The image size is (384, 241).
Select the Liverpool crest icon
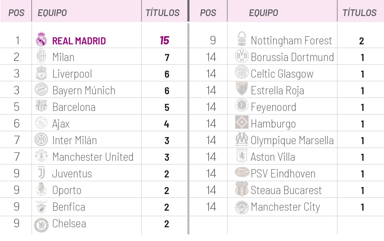41,73
